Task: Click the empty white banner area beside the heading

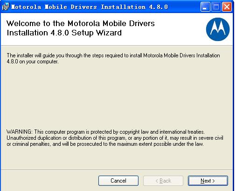Action: 179,29
